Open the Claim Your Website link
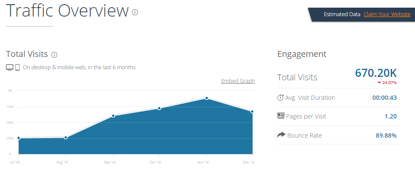Image resolution: width=415 pixels, height=169 pixels. point(387,14)
